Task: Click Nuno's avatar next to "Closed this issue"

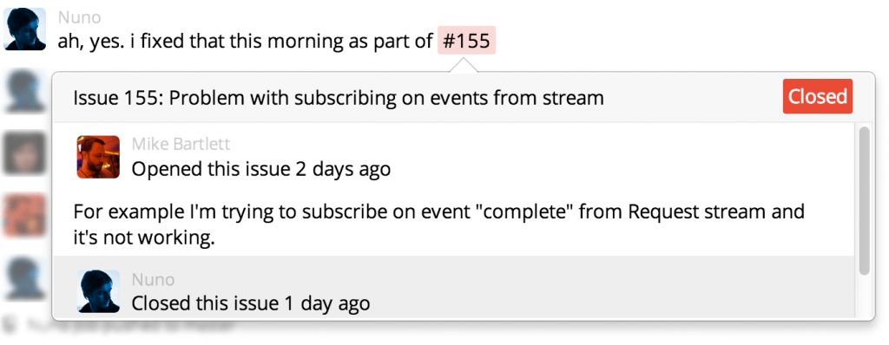Action: (x=98, y=291)
